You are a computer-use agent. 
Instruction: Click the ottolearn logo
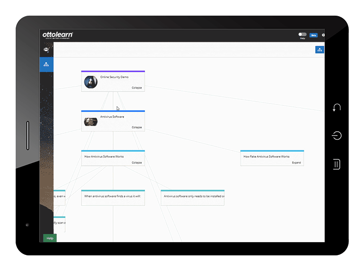[x=57, y=35]
